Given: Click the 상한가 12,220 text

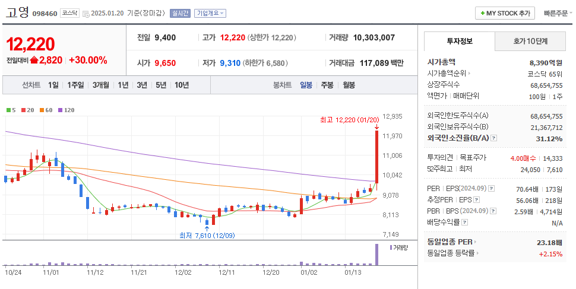Looking at the screenshot, I should pos(272,37).
